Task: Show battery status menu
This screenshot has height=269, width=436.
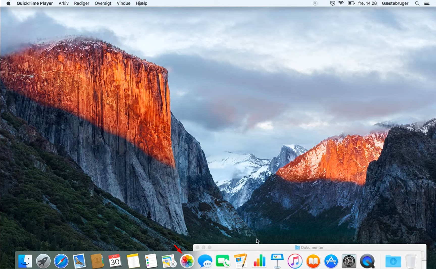Action: coord(351,3)
